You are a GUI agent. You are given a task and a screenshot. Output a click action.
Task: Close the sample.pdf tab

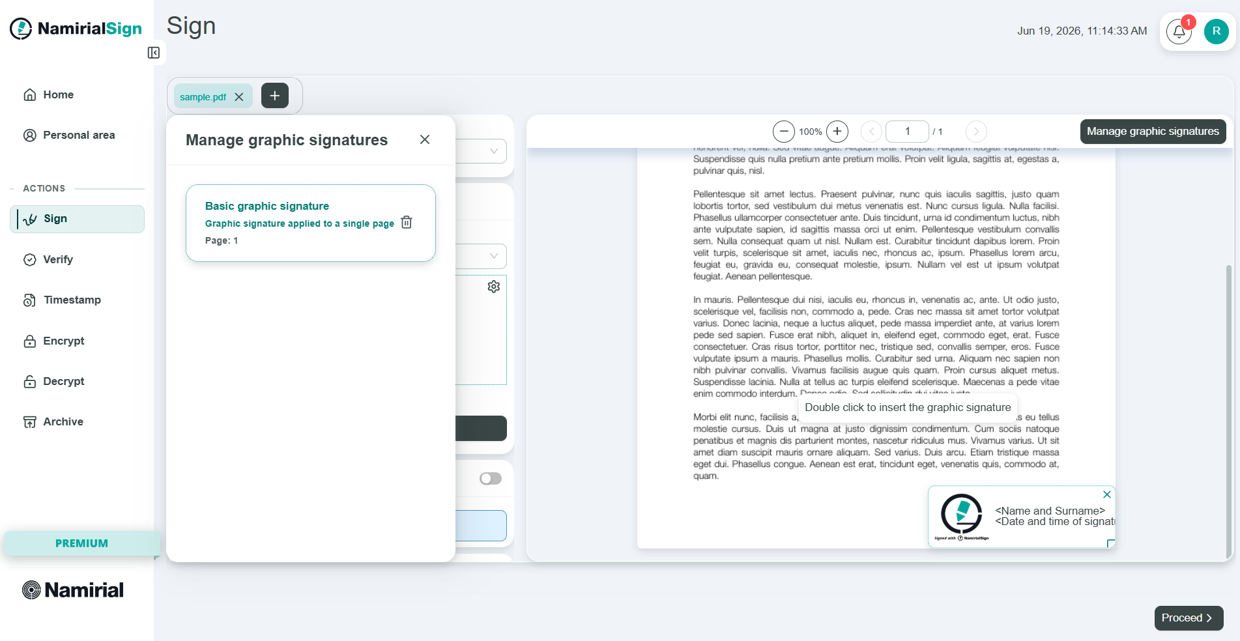click(x=239, y=97)
